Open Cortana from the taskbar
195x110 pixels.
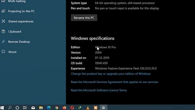(17, 108)
